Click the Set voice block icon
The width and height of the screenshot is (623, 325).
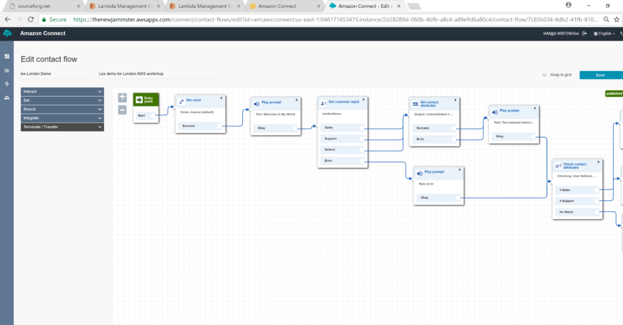tap(181, 101)
